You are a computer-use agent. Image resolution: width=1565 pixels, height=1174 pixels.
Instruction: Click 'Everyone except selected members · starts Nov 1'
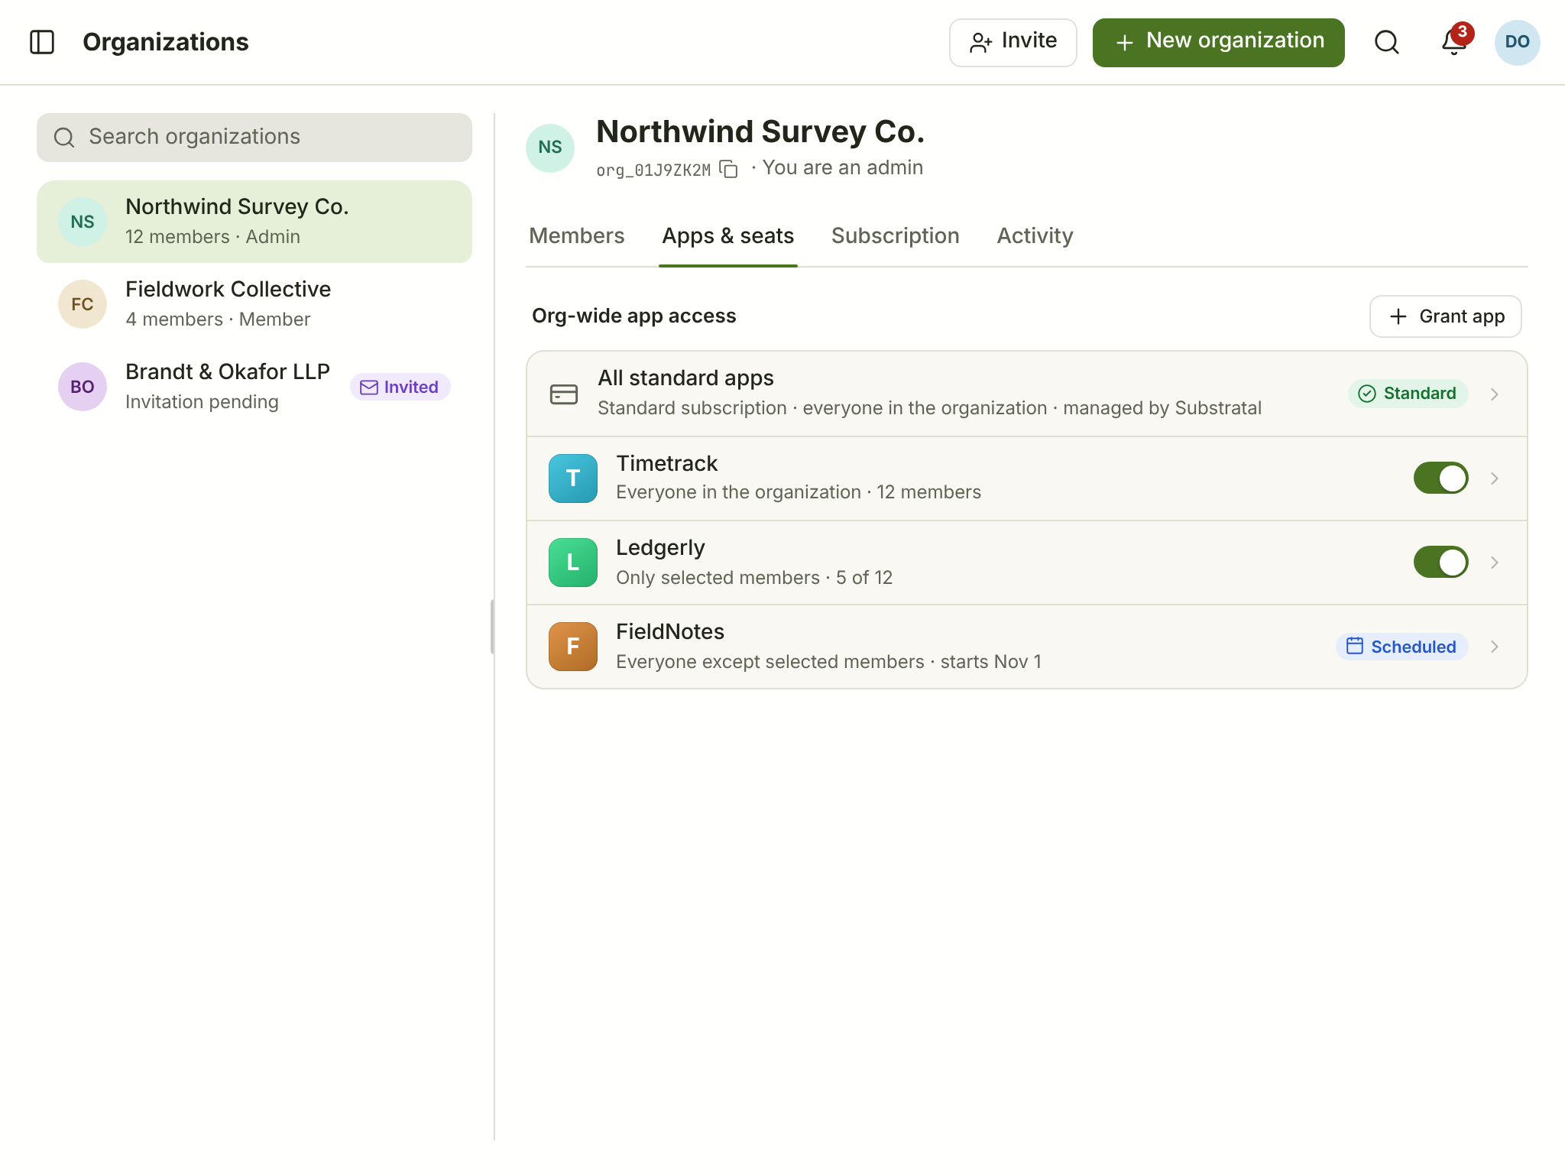[828, 662]
